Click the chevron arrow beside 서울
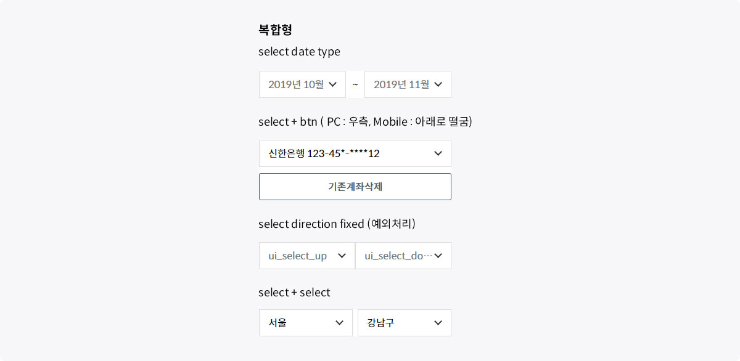 pos(339,323)
